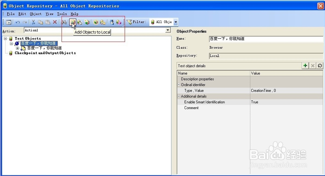Image resolution: width=325 pixels, height=176 pixels.
Task: Click the Name input field in Object Properties
Action: pyautogui.click(x=266, y=39)
